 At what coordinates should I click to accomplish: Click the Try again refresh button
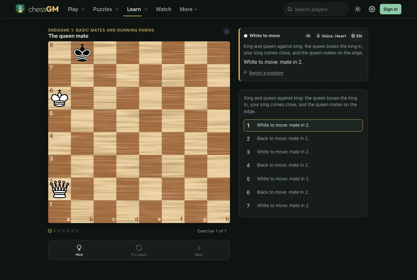pos(139,250)
